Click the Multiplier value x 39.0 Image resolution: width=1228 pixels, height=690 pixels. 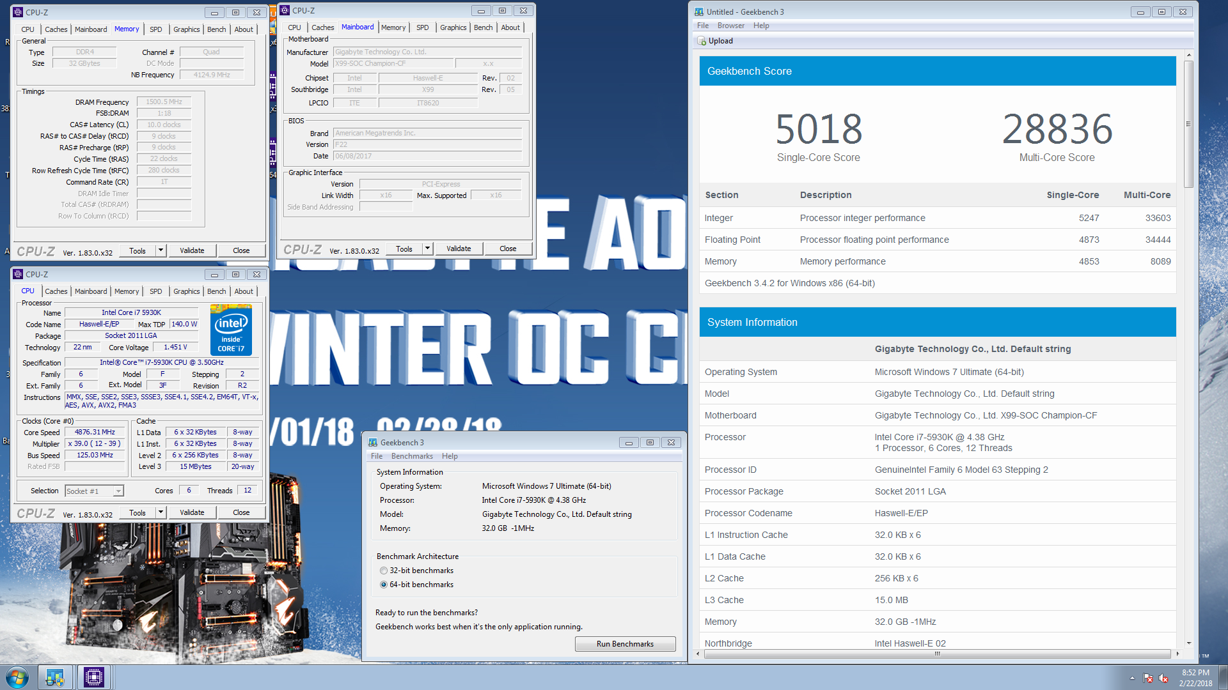coord(95,444)
